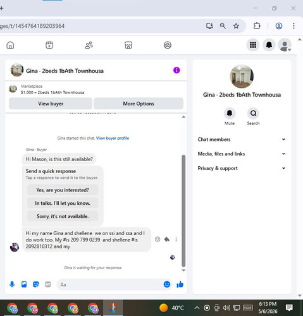Click the conversation title Gina - 2beds 1bAth Townhousa

[x=65, y=71]
